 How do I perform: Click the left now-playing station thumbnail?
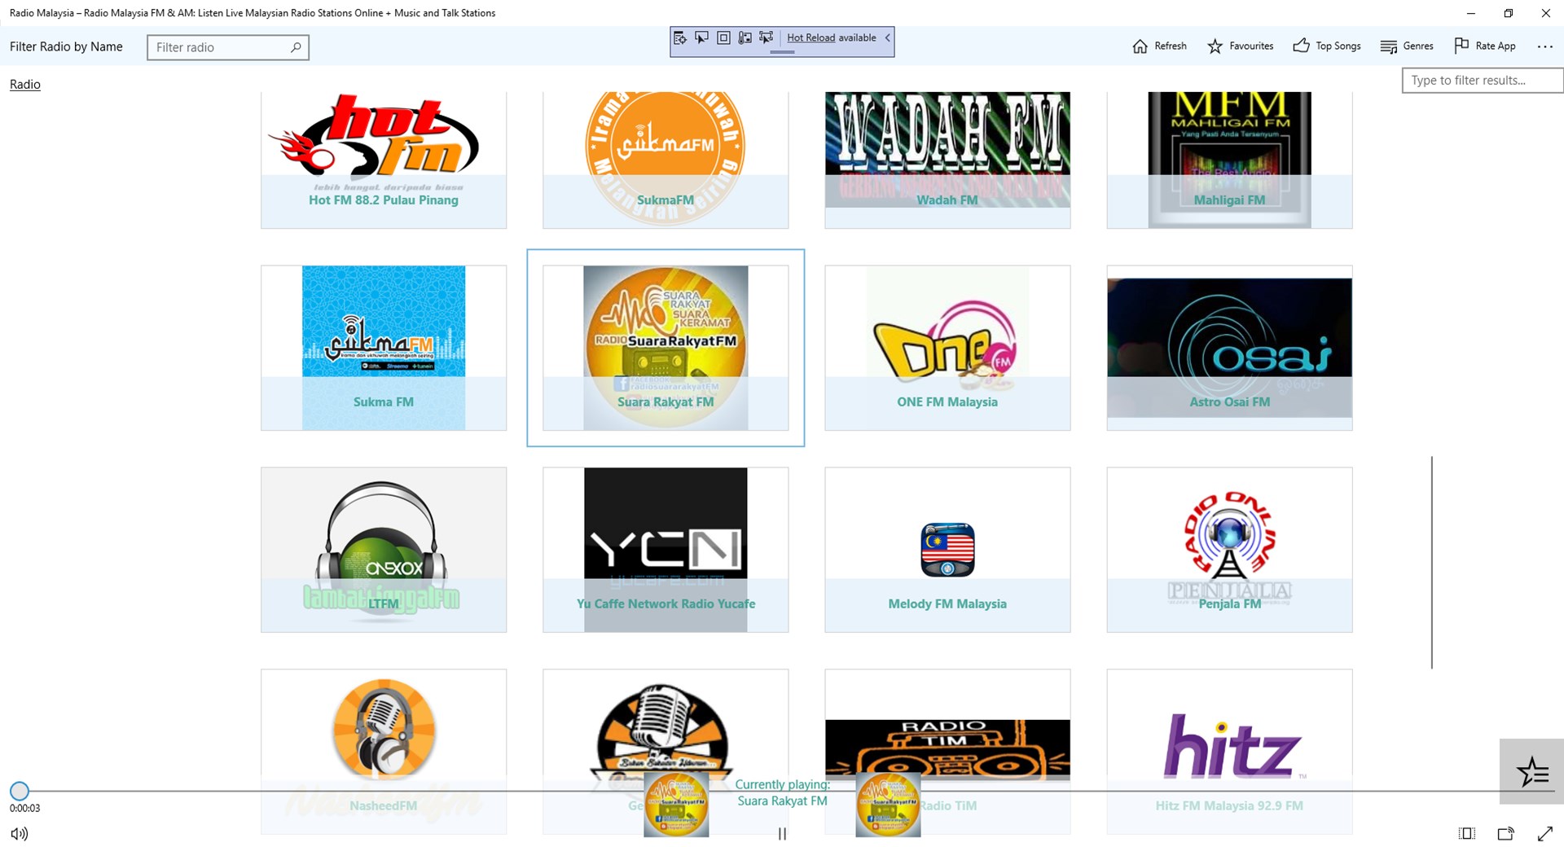676,805
